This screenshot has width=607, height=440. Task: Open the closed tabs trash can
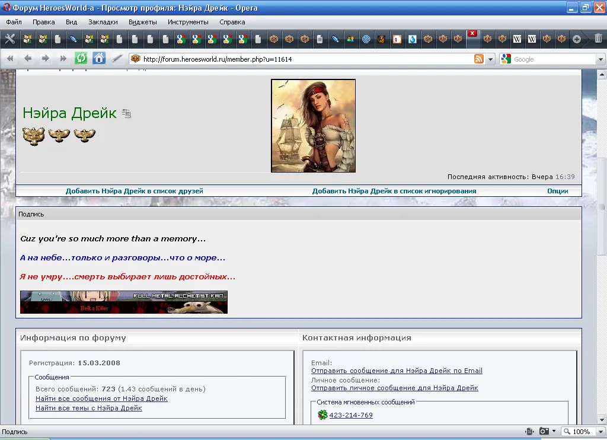coord(599,39)
